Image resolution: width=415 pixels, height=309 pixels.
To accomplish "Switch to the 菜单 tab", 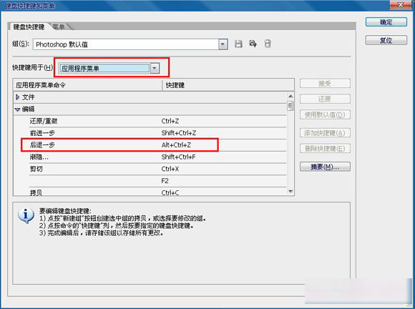I will (x=59, y=26).
